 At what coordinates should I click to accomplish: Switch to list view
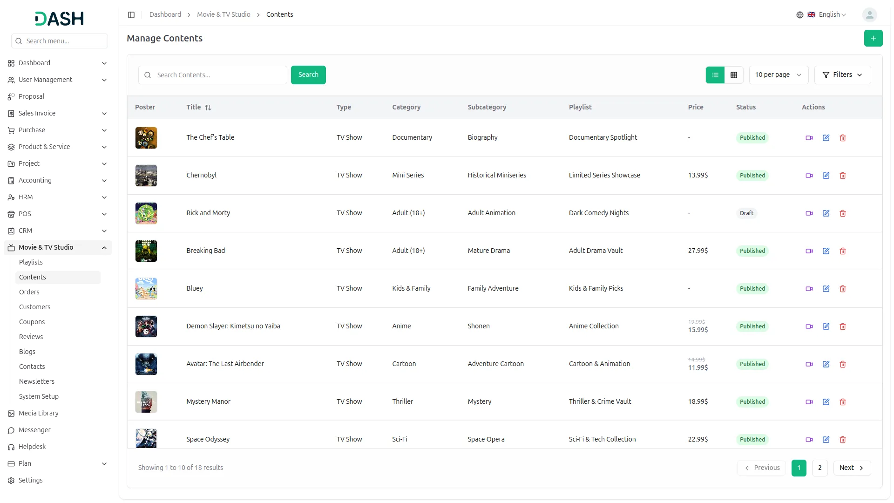tap(715, 75)
